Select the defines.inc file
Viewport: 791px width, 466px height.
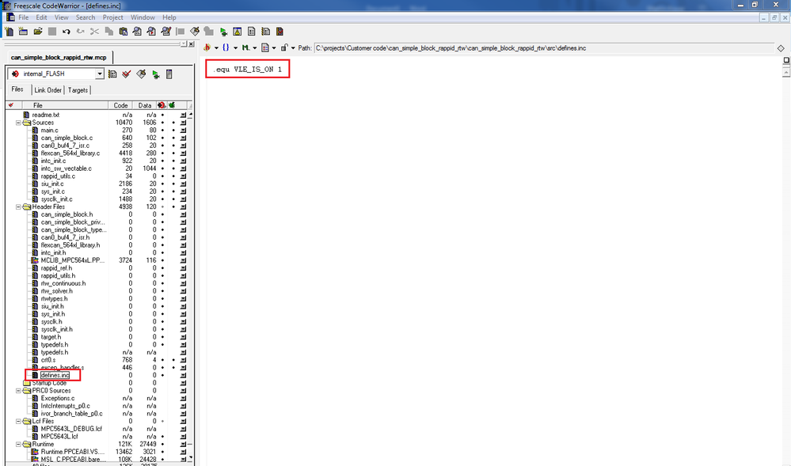click(55, 375)
